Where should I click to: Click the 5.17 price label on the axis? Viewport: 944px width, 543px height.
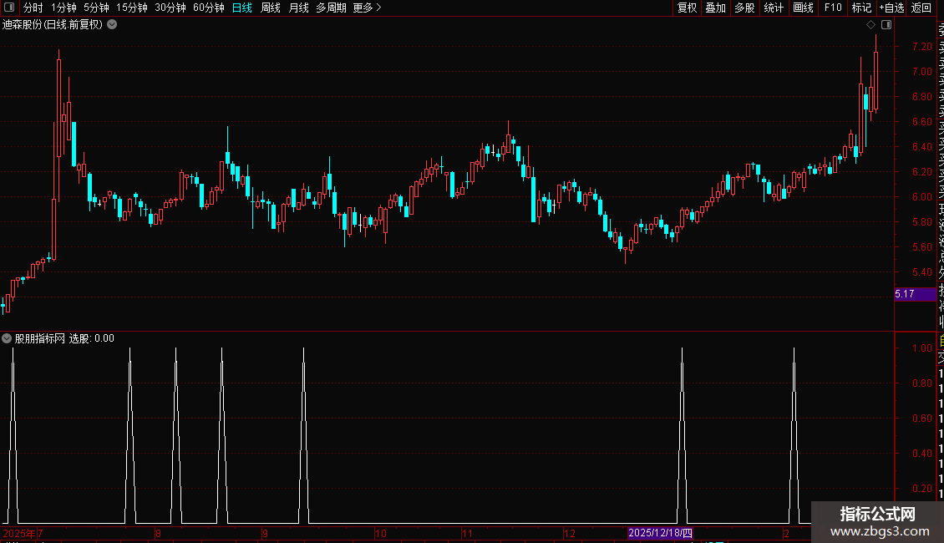[915, 294]
